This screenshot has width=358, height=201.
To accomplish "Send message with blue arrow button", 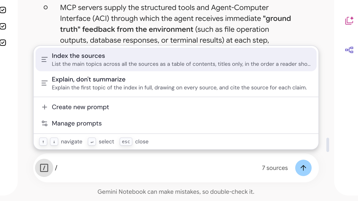I will pyautogui.click(x=303, y=168).
